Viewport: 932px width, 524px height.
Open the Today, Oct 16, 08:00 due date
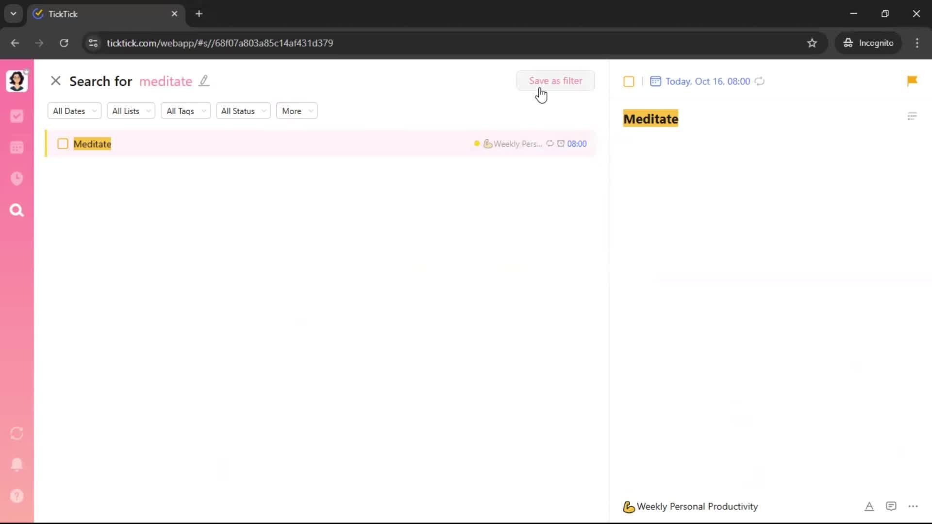tap(707, 82)
